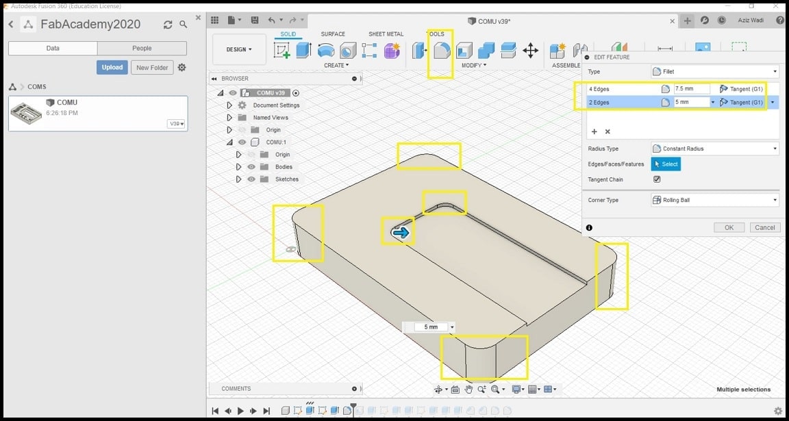Click the Upload button
Image resolution: width=789 pixels, height=421 pixels.
[x=112, y=67]
